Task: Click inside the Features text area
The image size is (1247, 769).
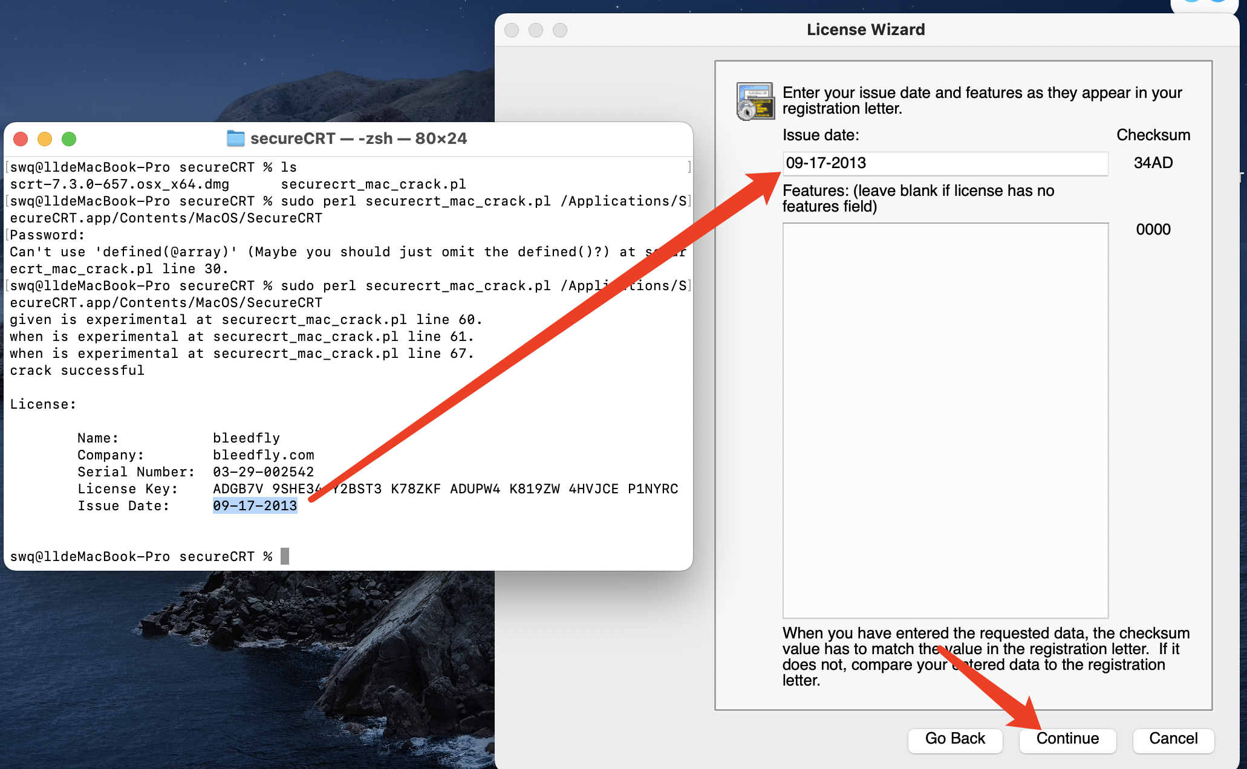Action: [945, 420]
